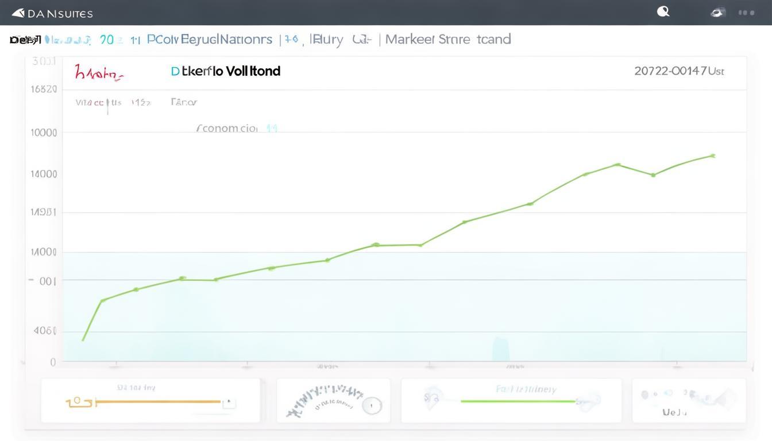Image resolution: width=772 pixels, height=441 pixels.
Task: Click the Fanor label below the title
Action: pyautogui.click(x=184, y=102)
